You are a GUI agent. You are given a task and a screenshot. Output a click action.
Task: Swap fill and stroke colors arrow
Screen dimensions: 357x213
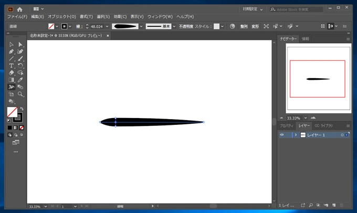pyautogui.click(x=22, y=109)
